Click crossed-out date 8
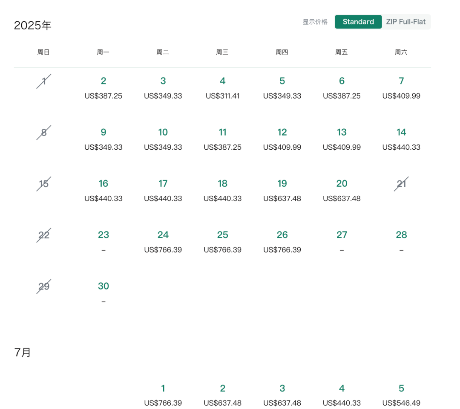Screen dimensions: 460x409 point(44,133)
